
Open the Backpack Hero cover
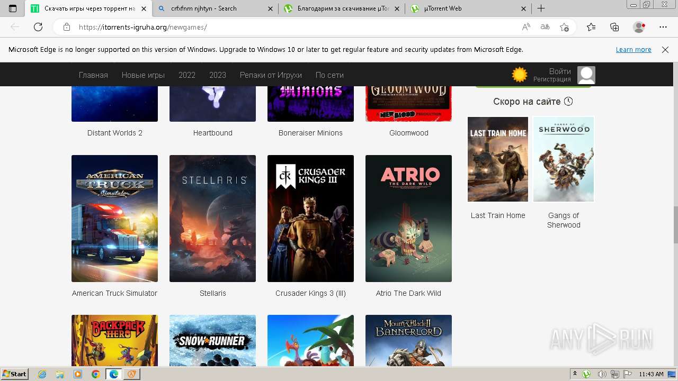click(x=114, y=340)
